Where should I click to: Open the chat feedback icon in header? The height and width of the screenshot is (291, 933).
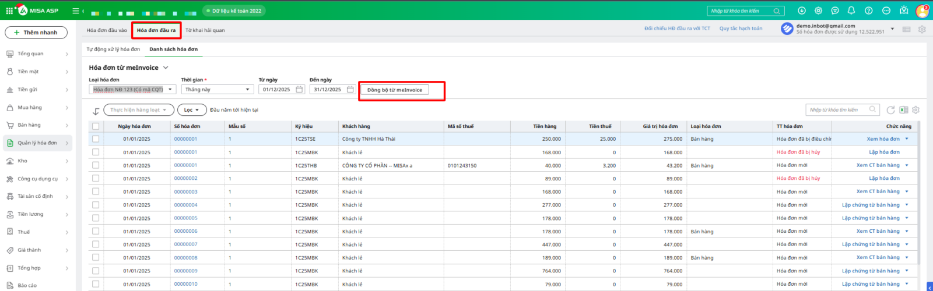point(835,10)
